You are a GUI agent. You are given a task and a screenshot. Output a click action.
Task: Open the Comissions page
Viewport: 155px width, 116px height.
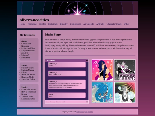click(75, 24)
